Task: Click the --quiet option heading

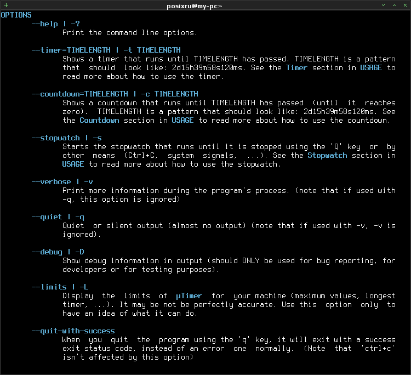Action: pos(58,217)
